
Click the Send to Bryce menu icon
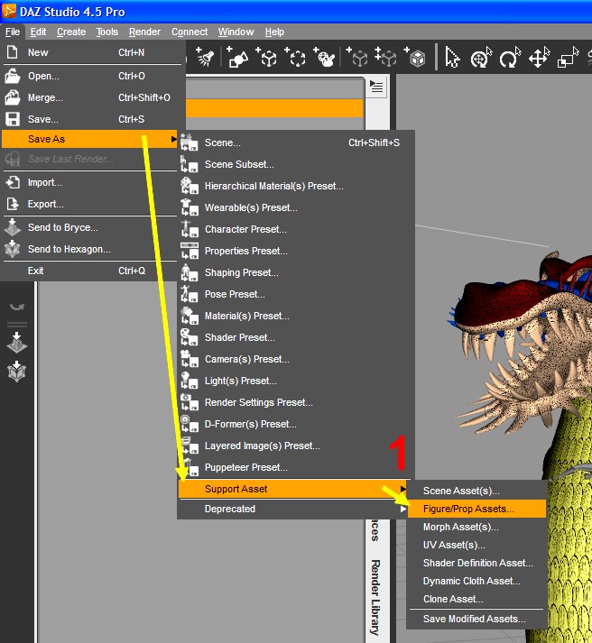(x=13, y=227)
